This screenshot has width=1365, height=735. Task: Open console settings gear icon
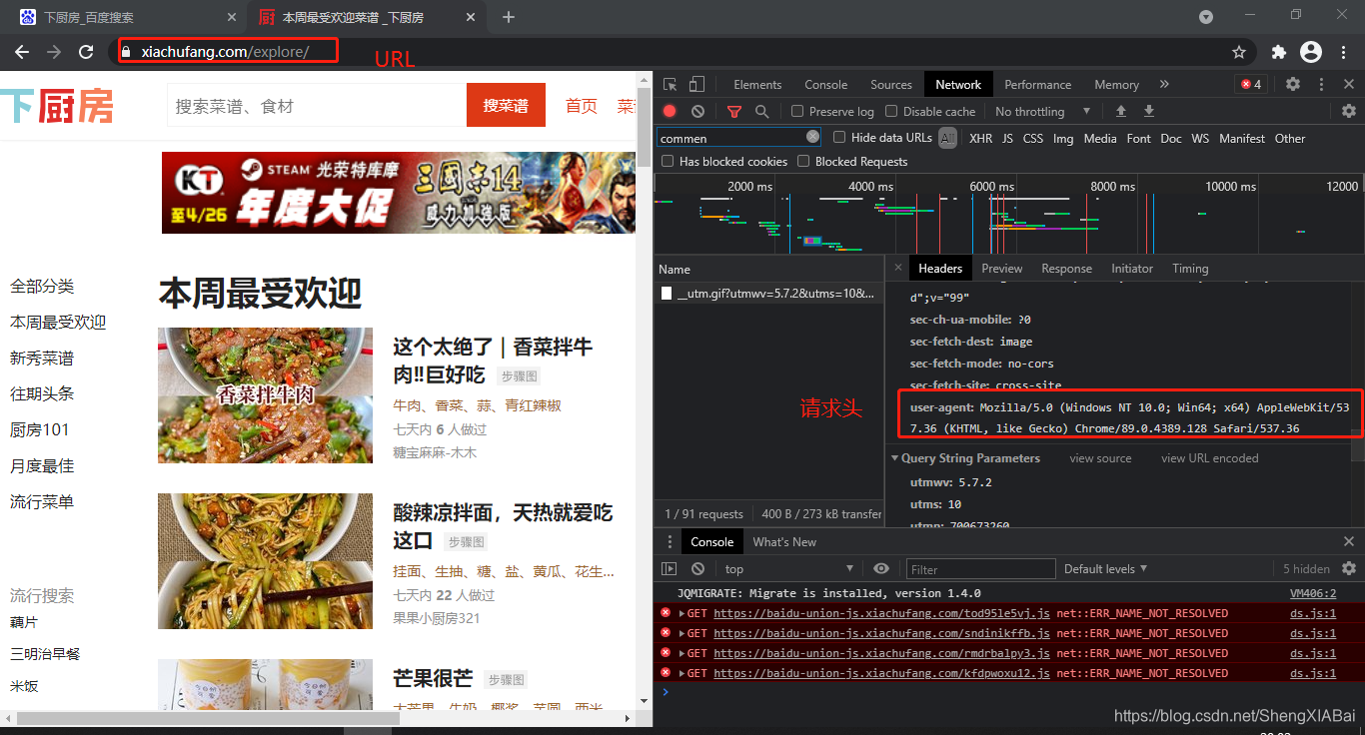click(x=1348, y=568)
